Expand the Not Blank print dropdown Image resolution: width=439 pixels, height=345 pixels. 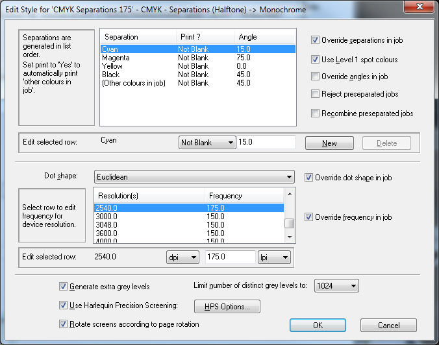pyautogui.click(x=206, y=143)
